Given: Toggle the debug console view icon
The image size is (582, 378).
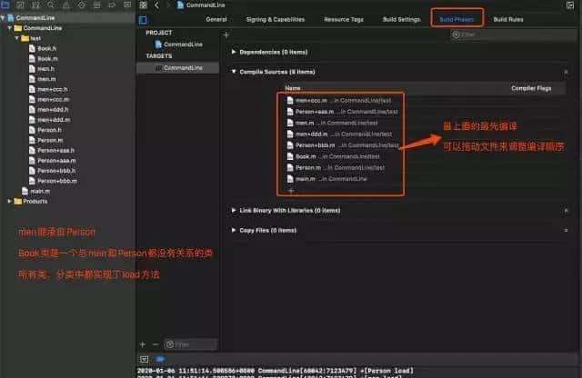Looking at the screenshot, I should pyautogui.click(x=144, y=359).
